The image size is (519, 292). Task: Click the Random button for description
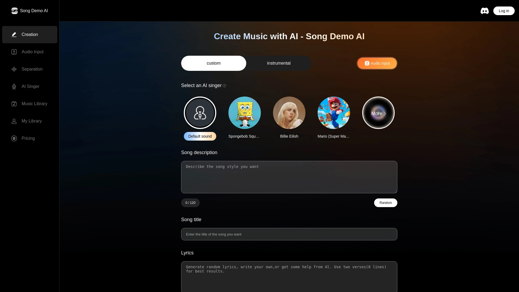[386, 203]
